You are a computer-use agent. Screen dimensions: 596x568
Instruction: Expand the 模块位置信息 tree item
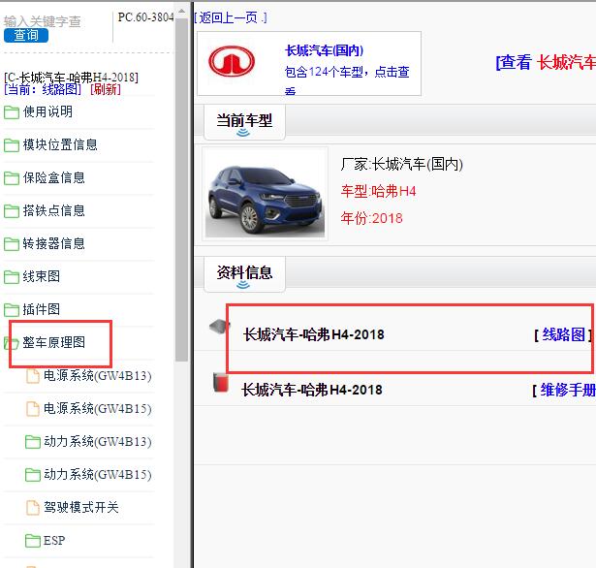pyautogui.click(x=60, y=144)
